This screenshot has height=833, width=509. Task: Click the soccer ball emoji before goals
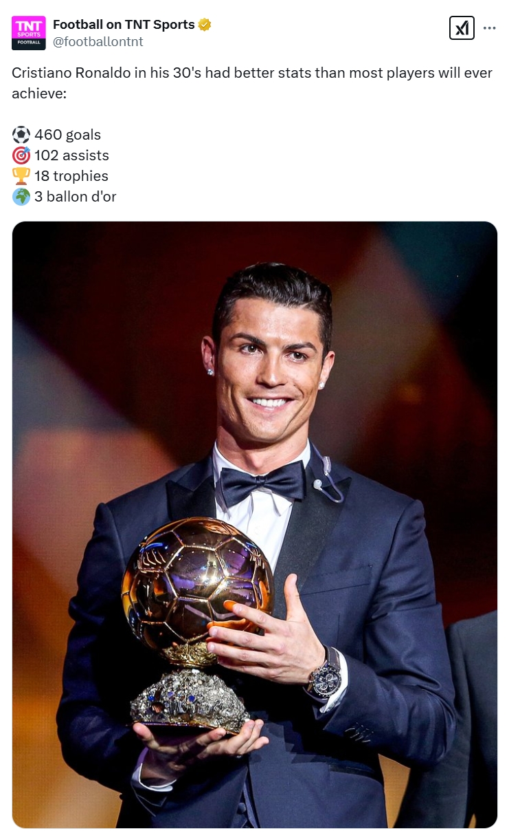(21, 135)
